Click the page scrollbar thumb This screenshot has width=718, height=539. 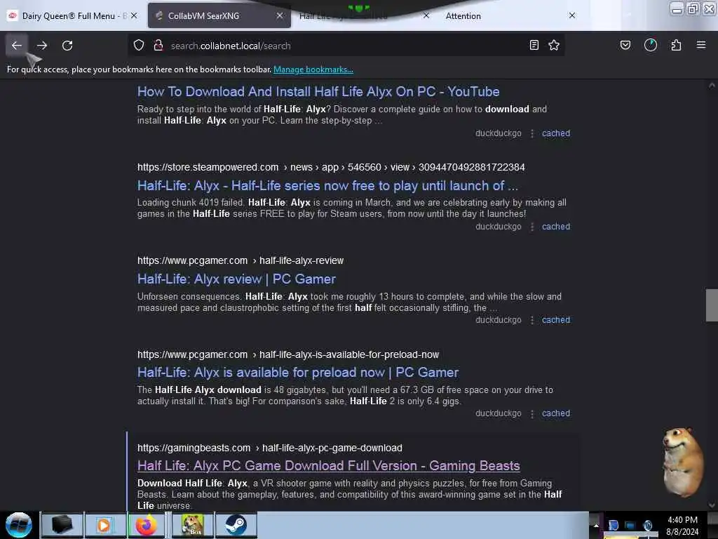coord(712,305)
